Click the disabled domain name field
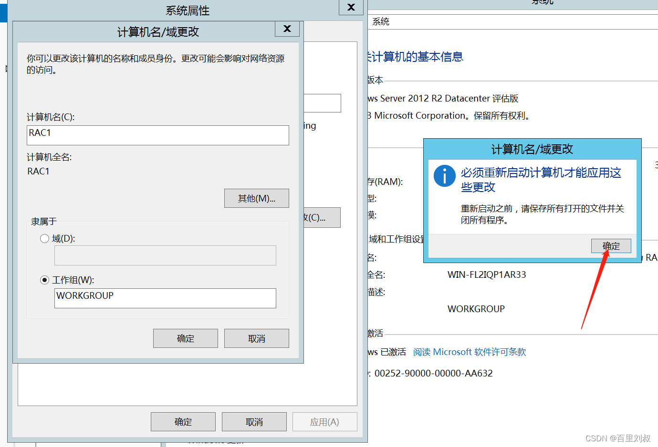 pyautogui.click(x=165, y=255)
